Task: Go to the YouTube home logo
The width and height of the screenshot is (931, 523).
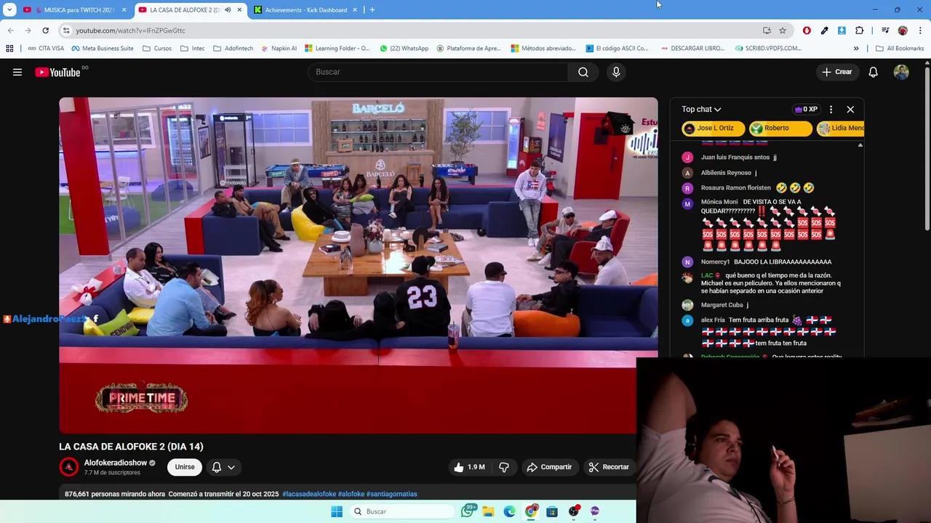Action: click(x=58, y=72)
